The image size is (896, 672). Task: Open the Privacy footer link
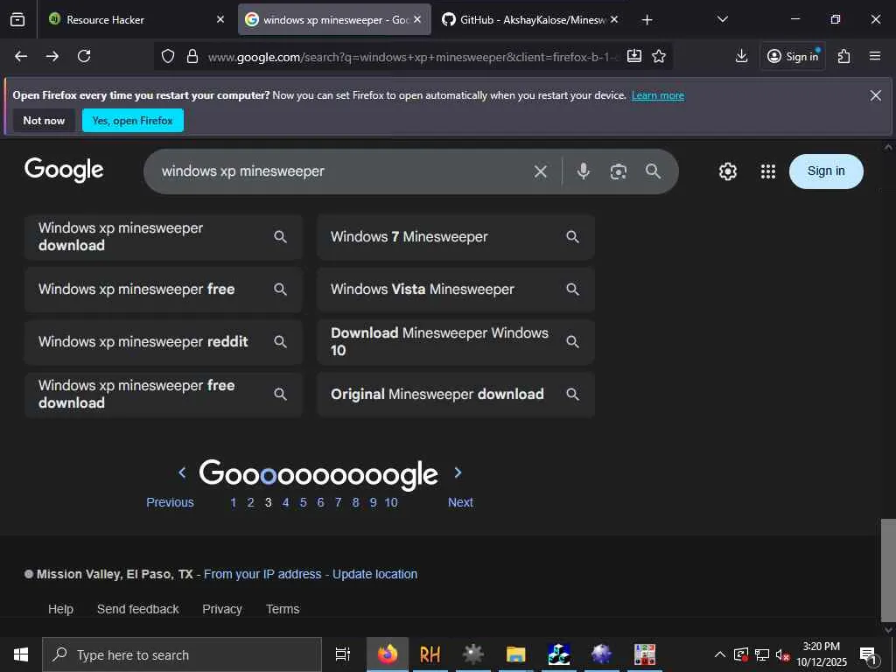pos(221,609)
